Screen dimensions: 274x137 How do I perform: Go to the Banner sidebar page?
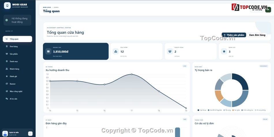coord(18,84)
